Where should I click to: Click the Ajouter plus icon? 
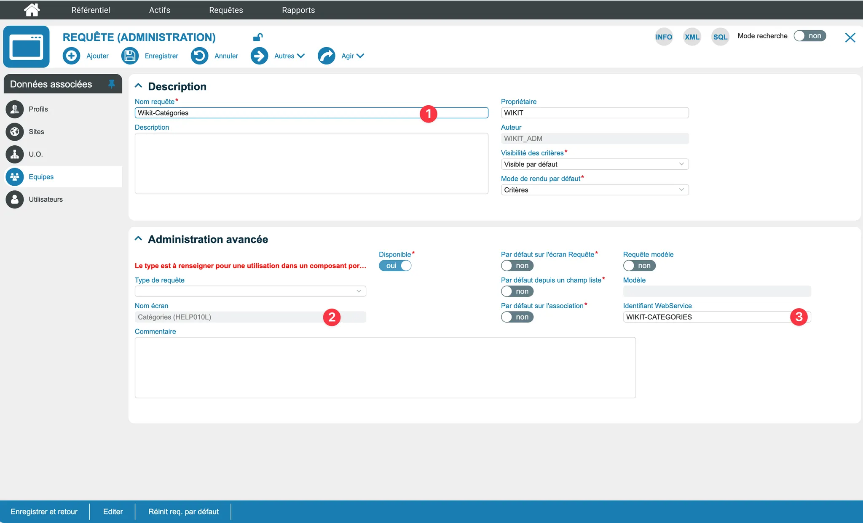[x=71, y=56]
